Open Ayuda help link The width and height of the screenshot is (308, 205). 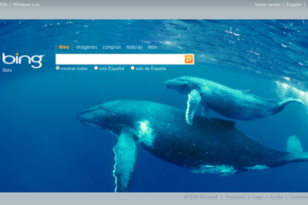click(x=276, y=197)
